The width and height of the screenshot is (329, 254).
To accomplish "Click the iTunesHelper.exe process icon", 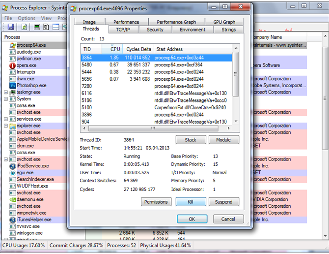I will pos(12,220).
